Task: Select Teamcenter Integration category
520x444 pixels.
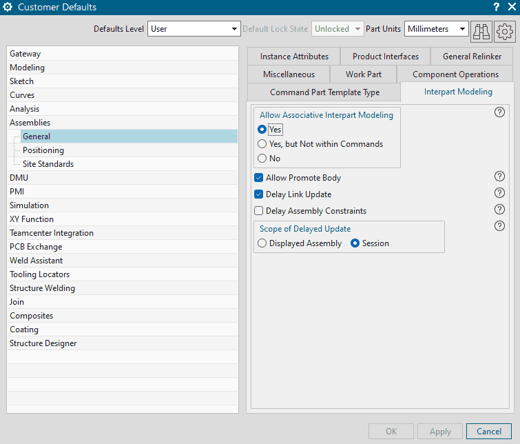Action: [x=123, y=233]
